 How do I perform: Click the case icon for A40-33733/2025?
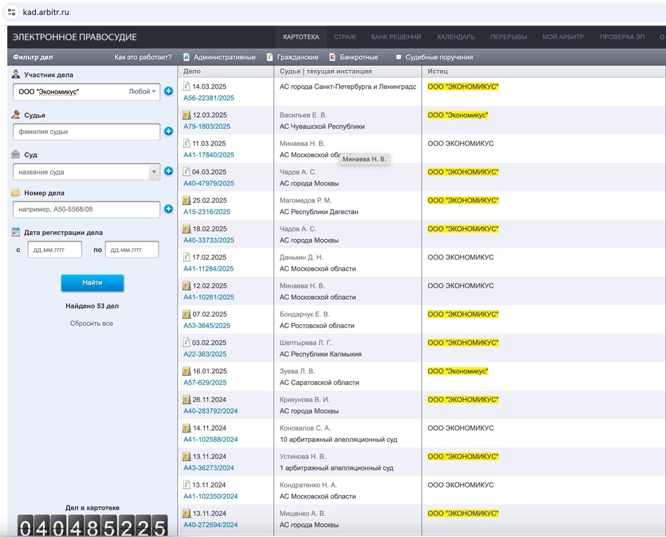coord(186,228)
